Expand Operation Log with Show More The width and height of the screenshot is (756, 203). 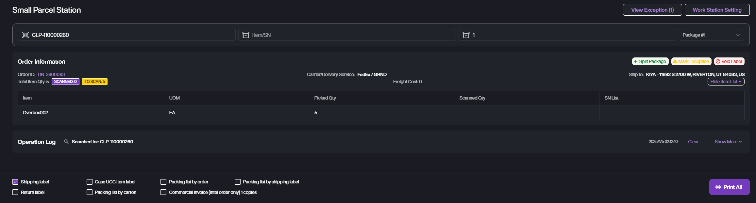tap(728, 142)
